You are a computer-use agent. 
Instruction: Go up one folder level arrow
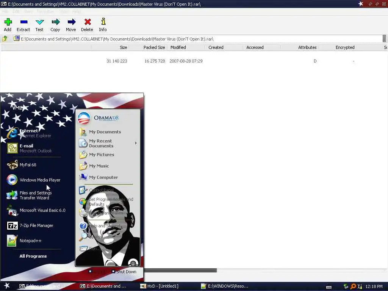pyautogui.click(x=5, y=39)
